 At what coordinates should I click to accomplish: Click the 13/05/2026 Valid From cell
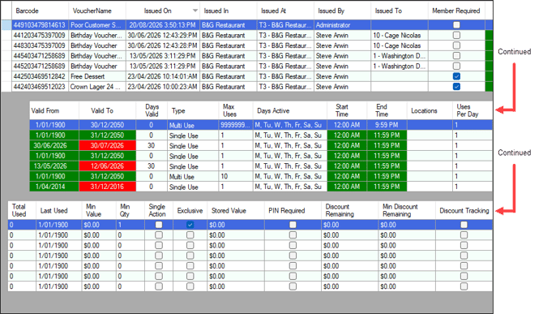click(x=54, y=166)
